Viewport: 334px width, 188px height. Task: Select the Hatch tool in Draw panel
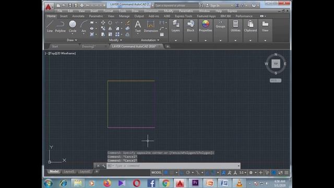tap(92, 34)
